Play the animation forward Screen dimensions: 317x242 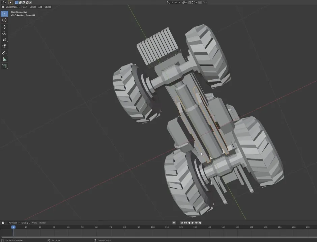pyautogui.click(x=193, y=223)
